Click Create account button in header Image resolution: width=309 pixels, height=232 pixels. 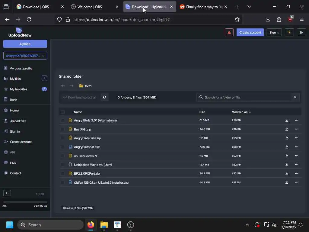(x=250, y=32)
